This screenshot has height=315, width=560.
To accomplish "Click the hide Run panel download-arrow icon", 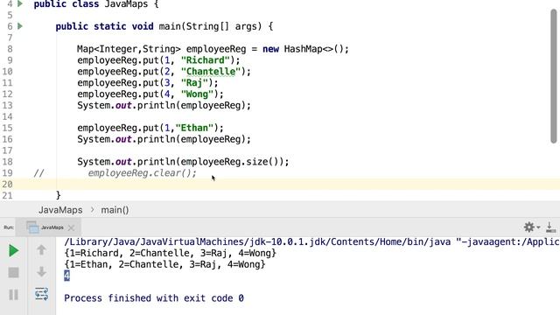I will click(551, 227).
